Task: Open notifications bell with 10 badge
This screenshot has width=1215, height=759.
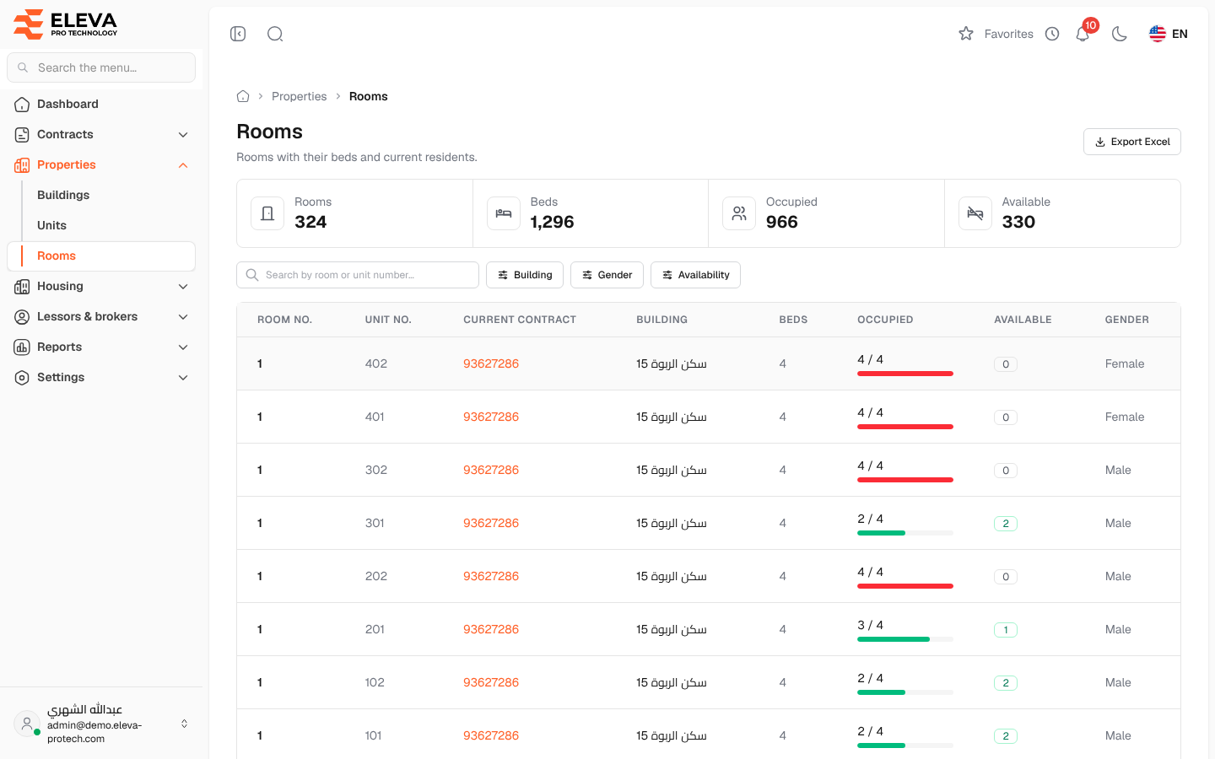Action: pos(1083,34)
